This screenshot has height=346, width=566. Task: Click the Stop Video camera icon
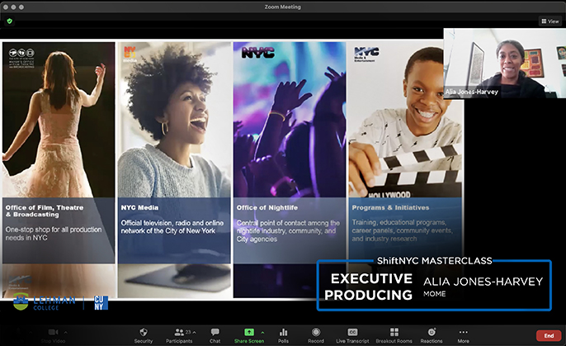[x=53, y=332]
